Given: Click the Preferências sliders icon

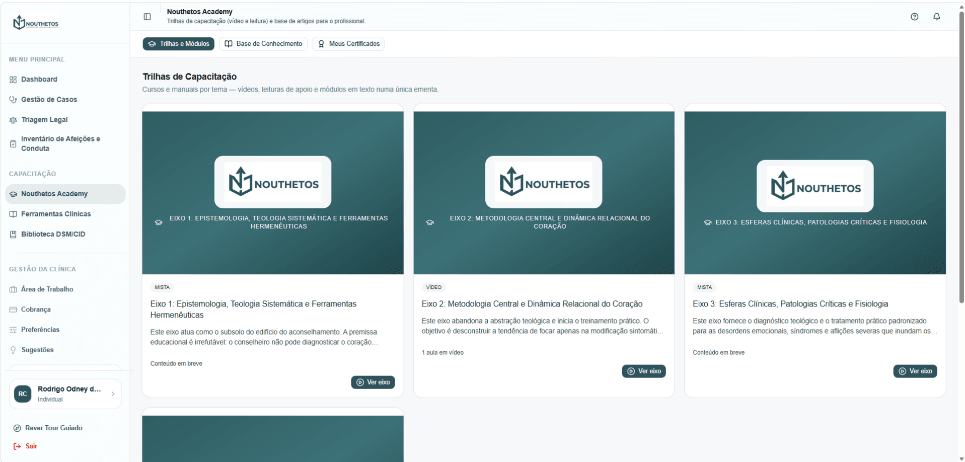Looking at the screenshot, I should click(13, 330).
